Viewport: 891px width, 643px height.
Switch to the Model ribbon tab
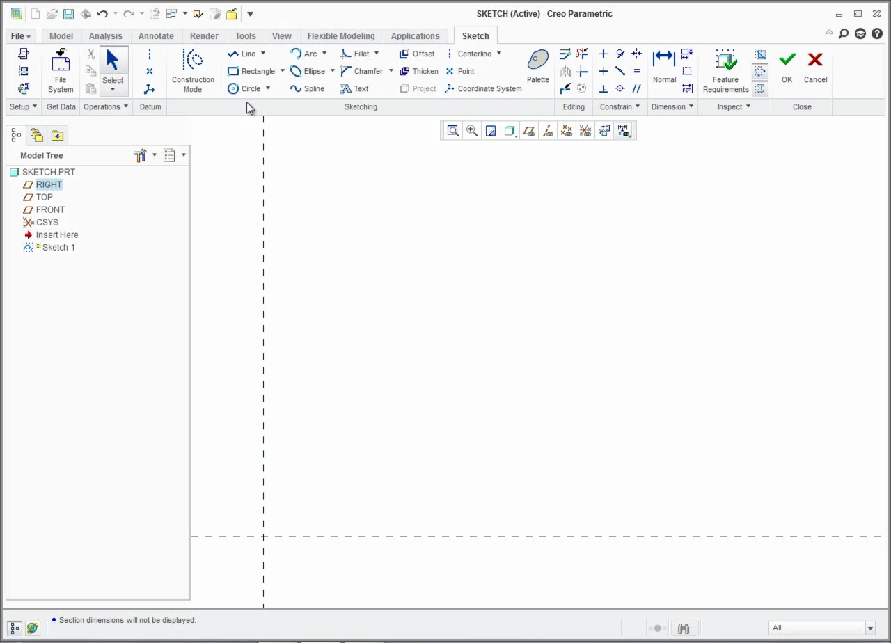61,36
